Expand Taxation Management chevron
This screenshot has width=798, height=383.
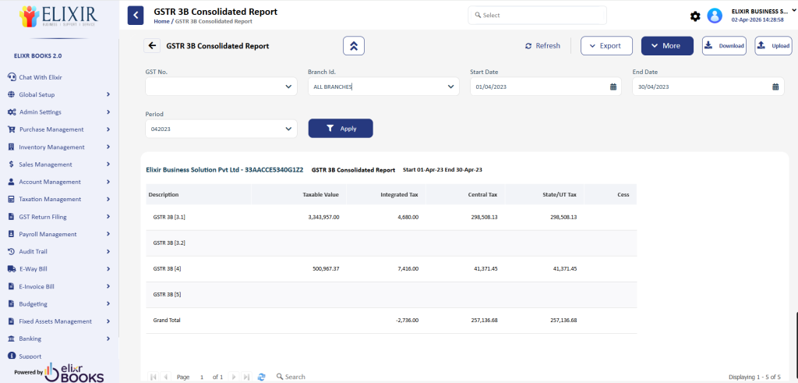[x=108, y=199]
